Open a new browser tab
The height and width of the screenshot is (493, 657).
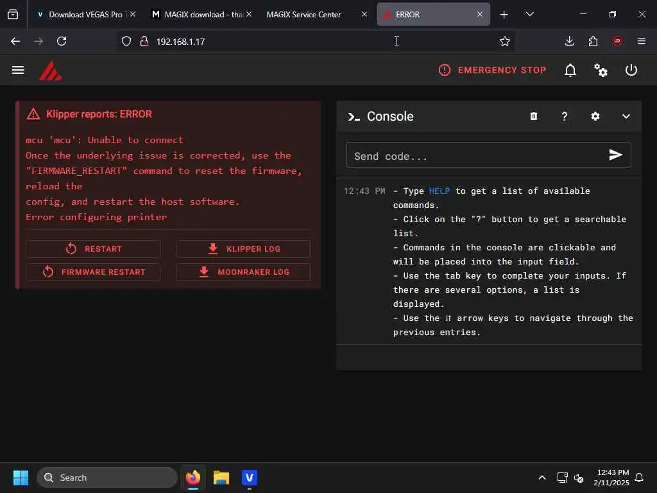(x=504, y=15)
